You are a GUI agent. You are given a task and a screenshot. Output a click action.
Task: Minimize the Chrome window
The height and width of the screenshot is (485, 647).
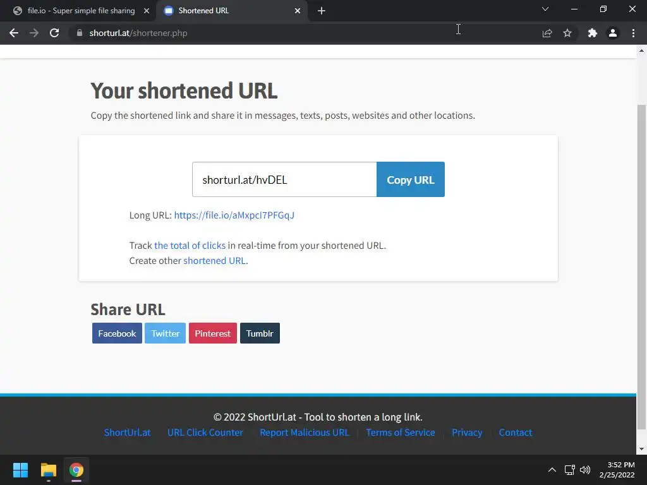click(574, 9)
